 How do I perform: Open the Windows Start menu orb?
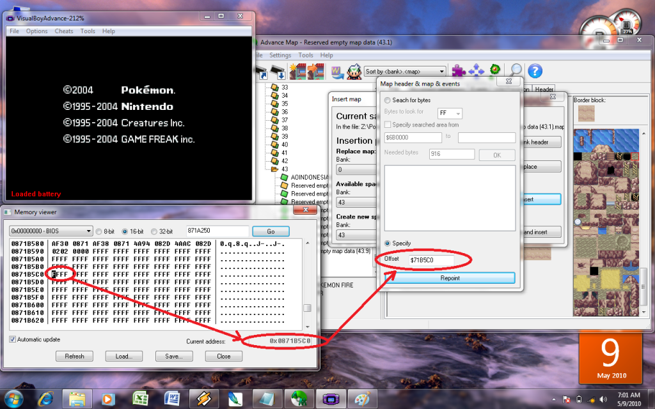tap(14, 399)
